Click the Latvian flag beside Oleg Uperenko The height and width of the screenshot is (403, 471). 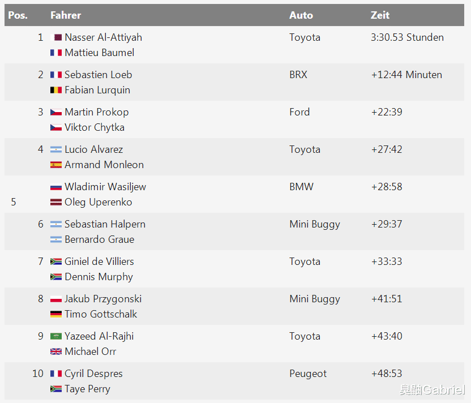coord(56,202)
